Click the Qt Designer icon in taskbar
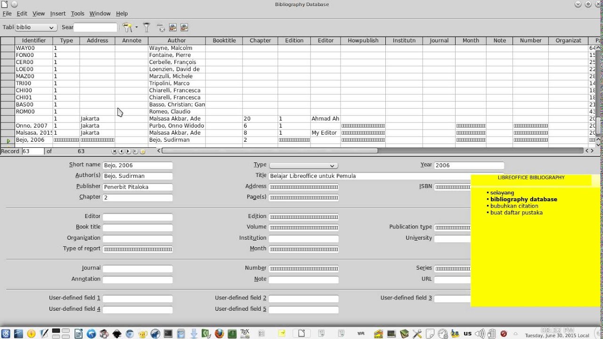 click(x=206, y=334)
